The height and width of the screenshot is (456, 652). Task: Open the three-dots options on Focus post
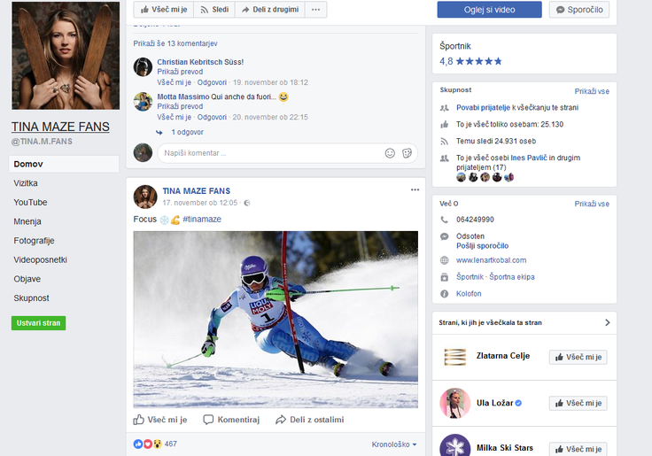(x=415, y=189)
